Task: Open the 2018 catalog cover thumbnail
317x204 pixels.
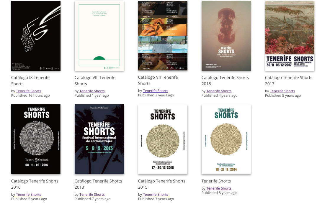Action: click(226, 36)
